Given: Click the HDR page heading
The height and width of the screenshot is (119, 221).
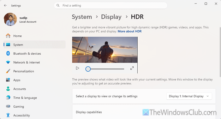Looking at the screenshot, I should pos(137,17).
